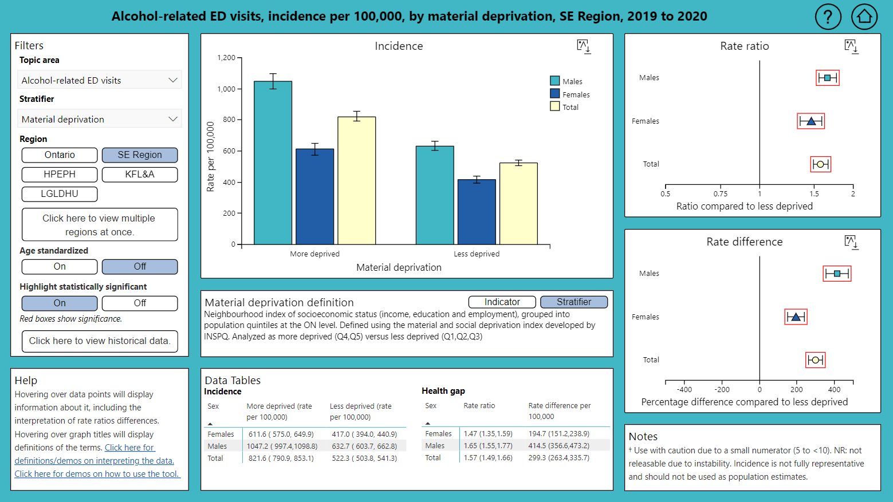This screenshot has width=893, height=502.
Task: Click the 'More deprived (rate per 100,000)' column header
Action: coord(280,412)
